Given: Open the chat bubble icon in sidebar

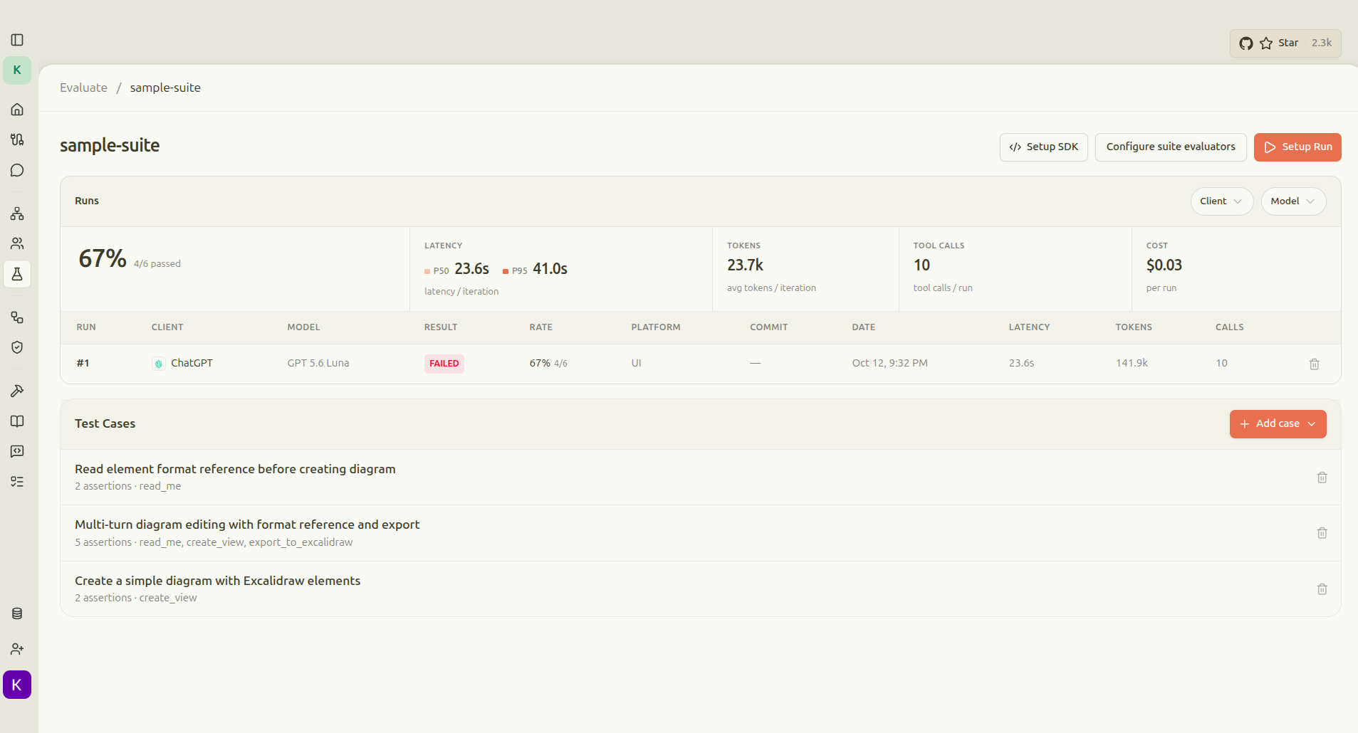Looking at the screenshot, I should click(x=17, y=170).
